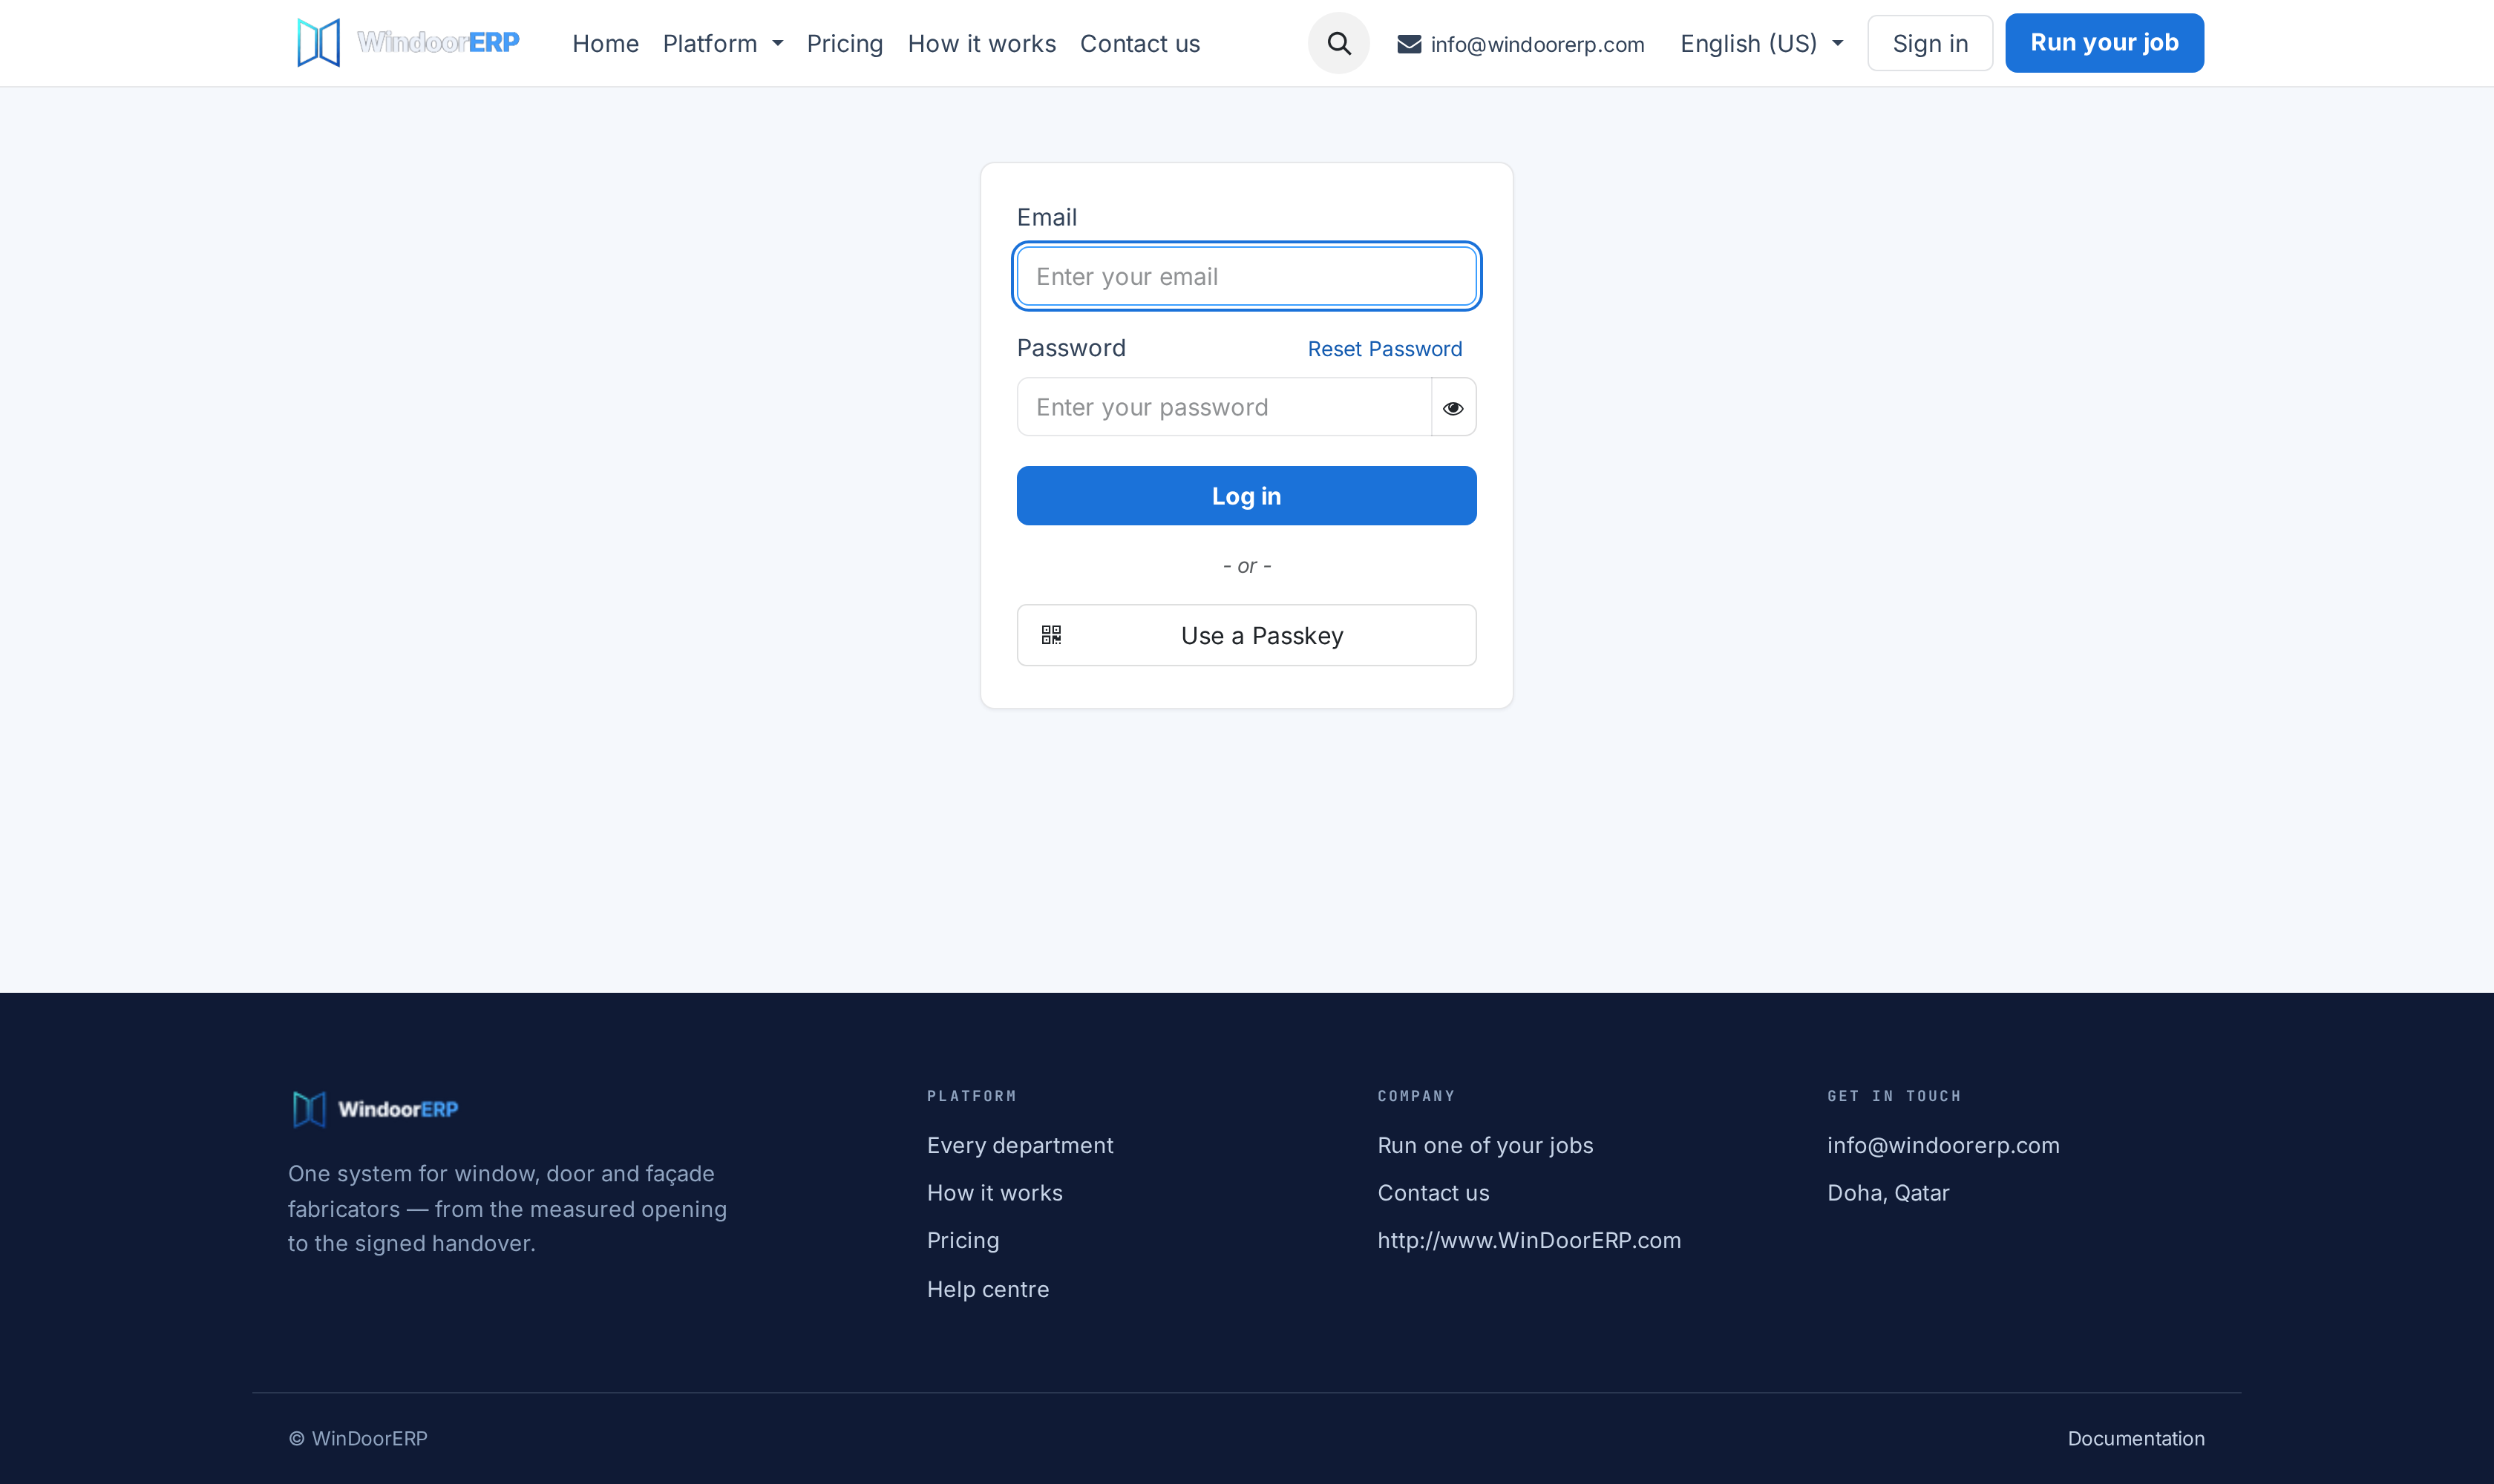This screenshot has height=1484, width=2494.
Task: Go to Home in navigation
Action: pyautogui.click(x=605, y=44)
